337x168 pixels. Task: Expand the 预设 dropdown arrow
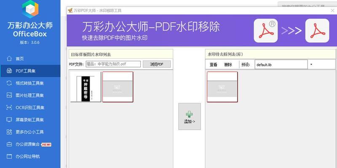coord(311,65)
